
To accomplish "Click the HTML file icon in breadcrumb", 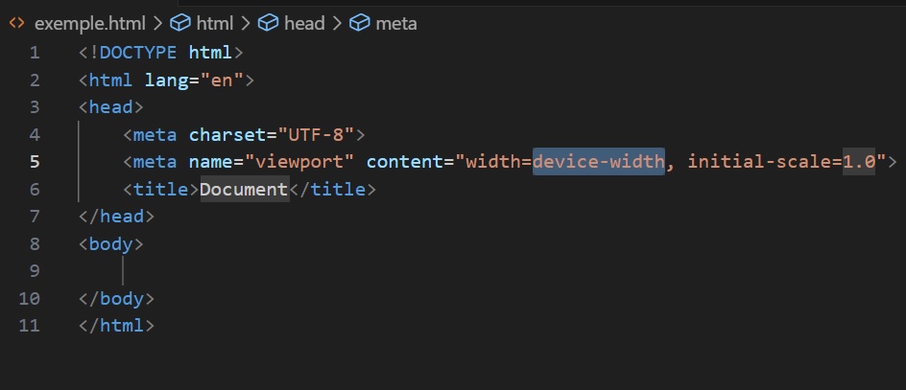I will tap(16, 23).
